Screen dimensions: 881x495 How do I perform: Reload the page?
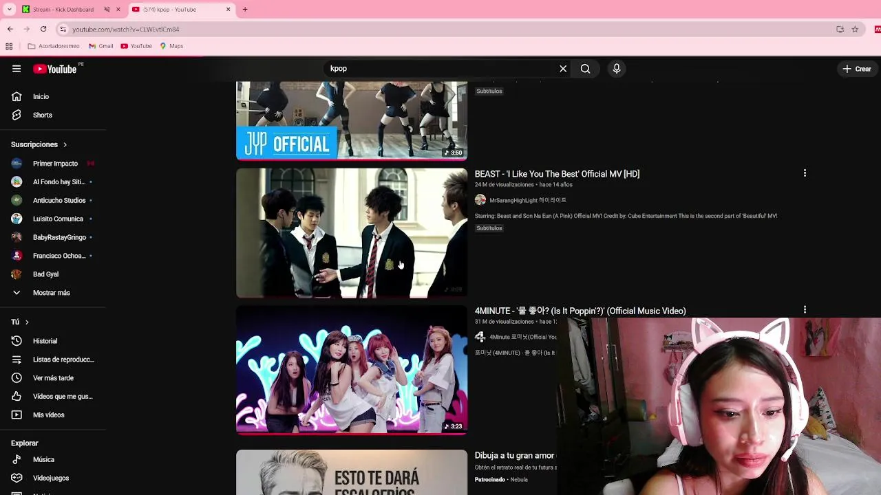(43, 29)
